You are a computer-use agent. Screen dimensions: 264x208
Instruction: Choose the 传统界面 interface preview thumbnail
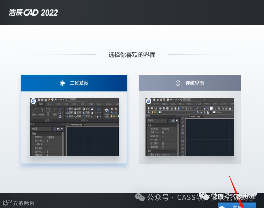click(189, 127)
